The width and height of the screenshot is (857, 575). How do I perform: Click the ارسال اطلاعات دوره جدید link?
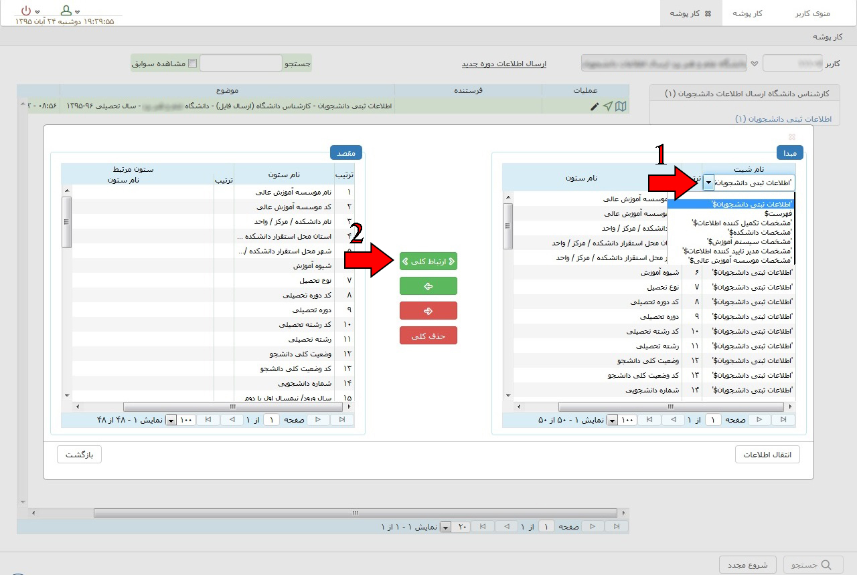(x=503, y=64)
